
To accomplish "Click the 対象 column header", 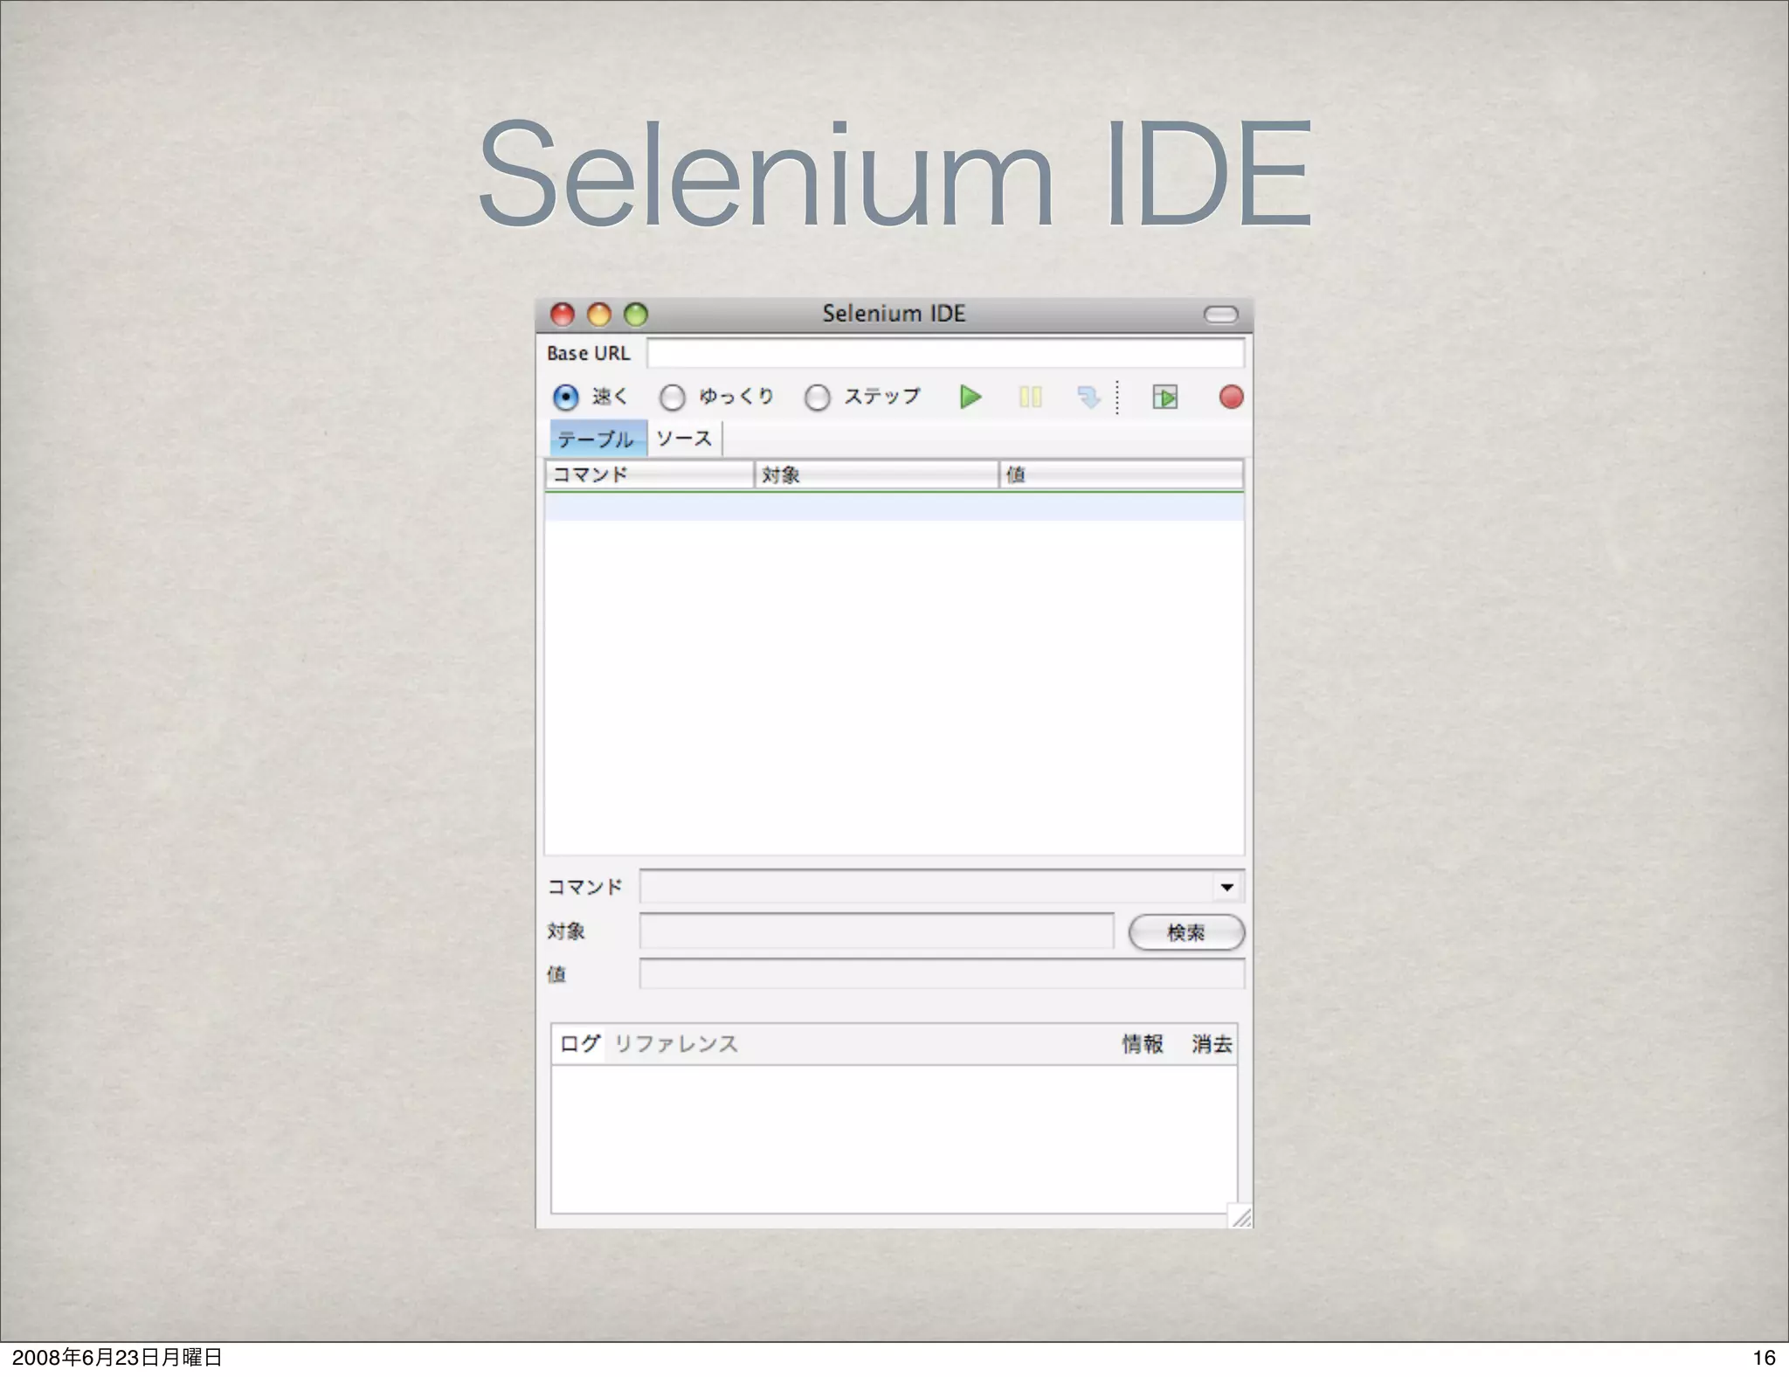I will (x=875, y=474).
